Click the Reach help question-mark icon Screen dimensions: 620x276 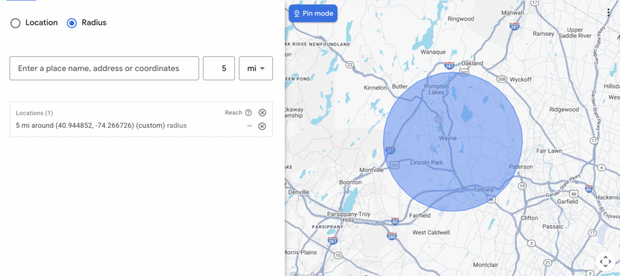coord(248,113)
